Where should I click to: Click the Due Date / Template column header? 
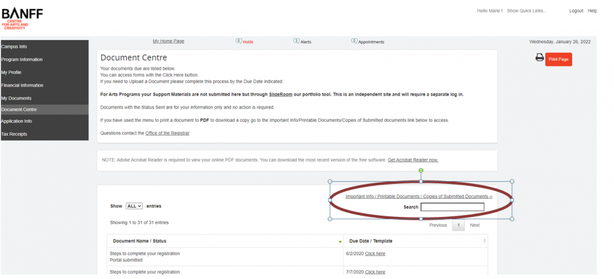click(415, 241)
